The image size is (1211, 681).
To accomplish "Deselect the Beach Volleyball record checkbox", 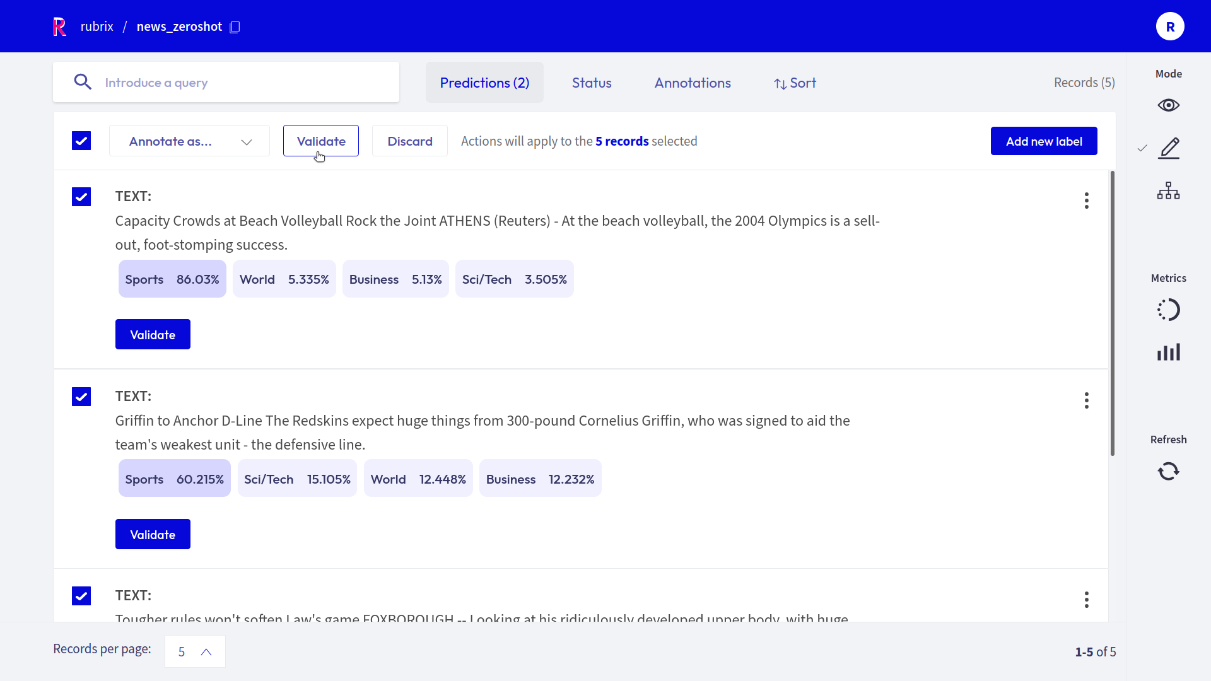I will [x=81, y=197].
